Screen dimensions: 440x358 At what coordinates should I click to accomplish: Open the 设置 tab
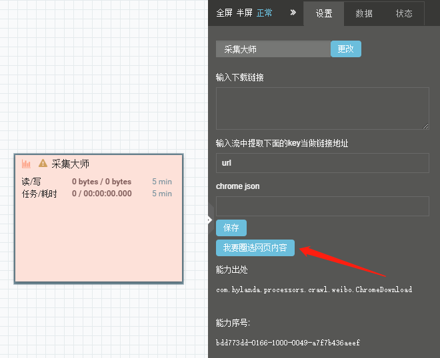coord(324,13)
